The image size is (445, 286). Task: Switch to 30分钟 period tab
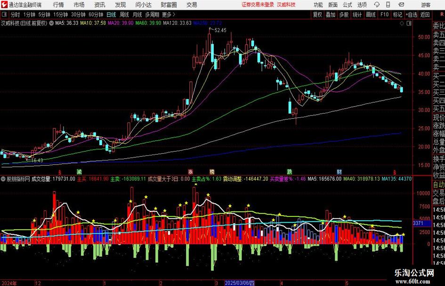tap(78, 15)
